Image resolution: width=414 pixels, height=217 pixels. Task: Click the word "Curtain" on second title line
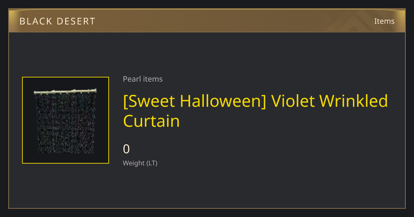(151, 121)
